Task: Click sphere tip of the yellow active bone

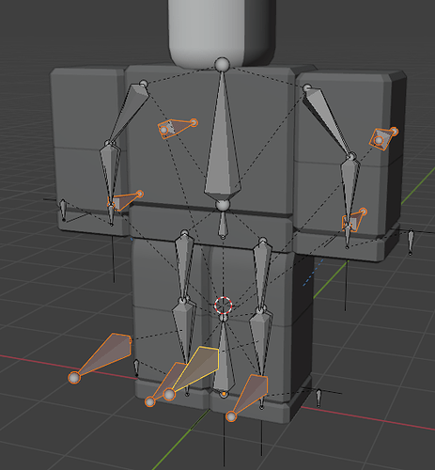Action: pos(169,394)
